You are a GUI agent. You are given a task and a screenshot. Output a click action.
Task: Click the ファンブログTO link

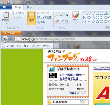click(102, 68)
